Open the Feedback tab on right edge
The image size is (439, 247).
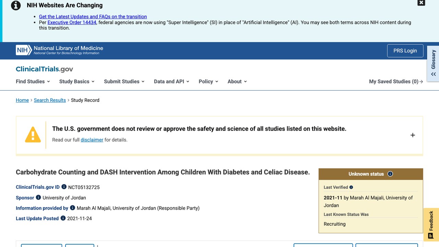(x=431, y=224)
